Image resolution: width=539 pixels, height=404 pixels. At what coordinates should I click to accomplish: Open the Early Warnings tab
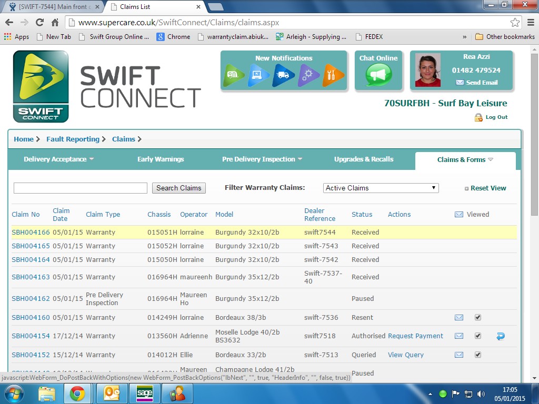pos(161,159)
